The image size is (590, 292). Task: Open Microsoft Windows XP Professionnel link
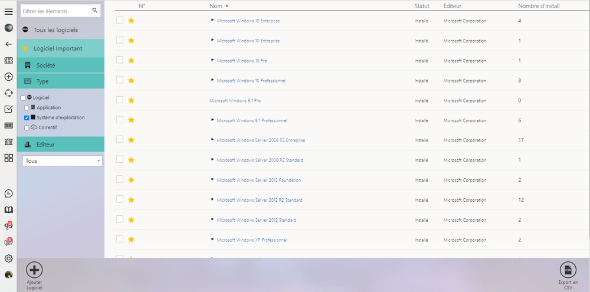pos(251,240)
